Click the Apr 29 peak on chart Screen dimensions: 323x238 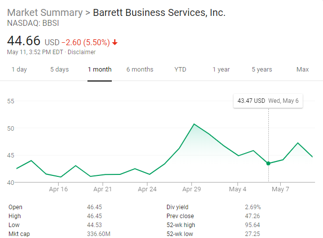coord(194,124)
